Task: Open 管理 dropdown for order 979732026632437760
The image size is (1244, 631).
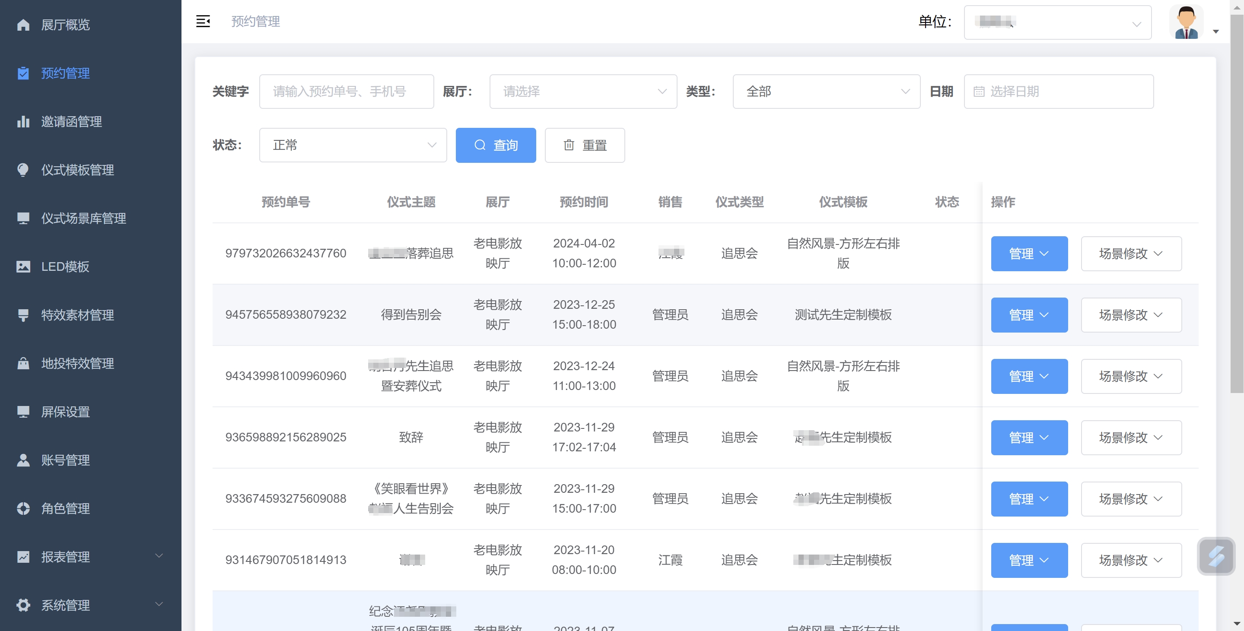Action: point(1029,254)
